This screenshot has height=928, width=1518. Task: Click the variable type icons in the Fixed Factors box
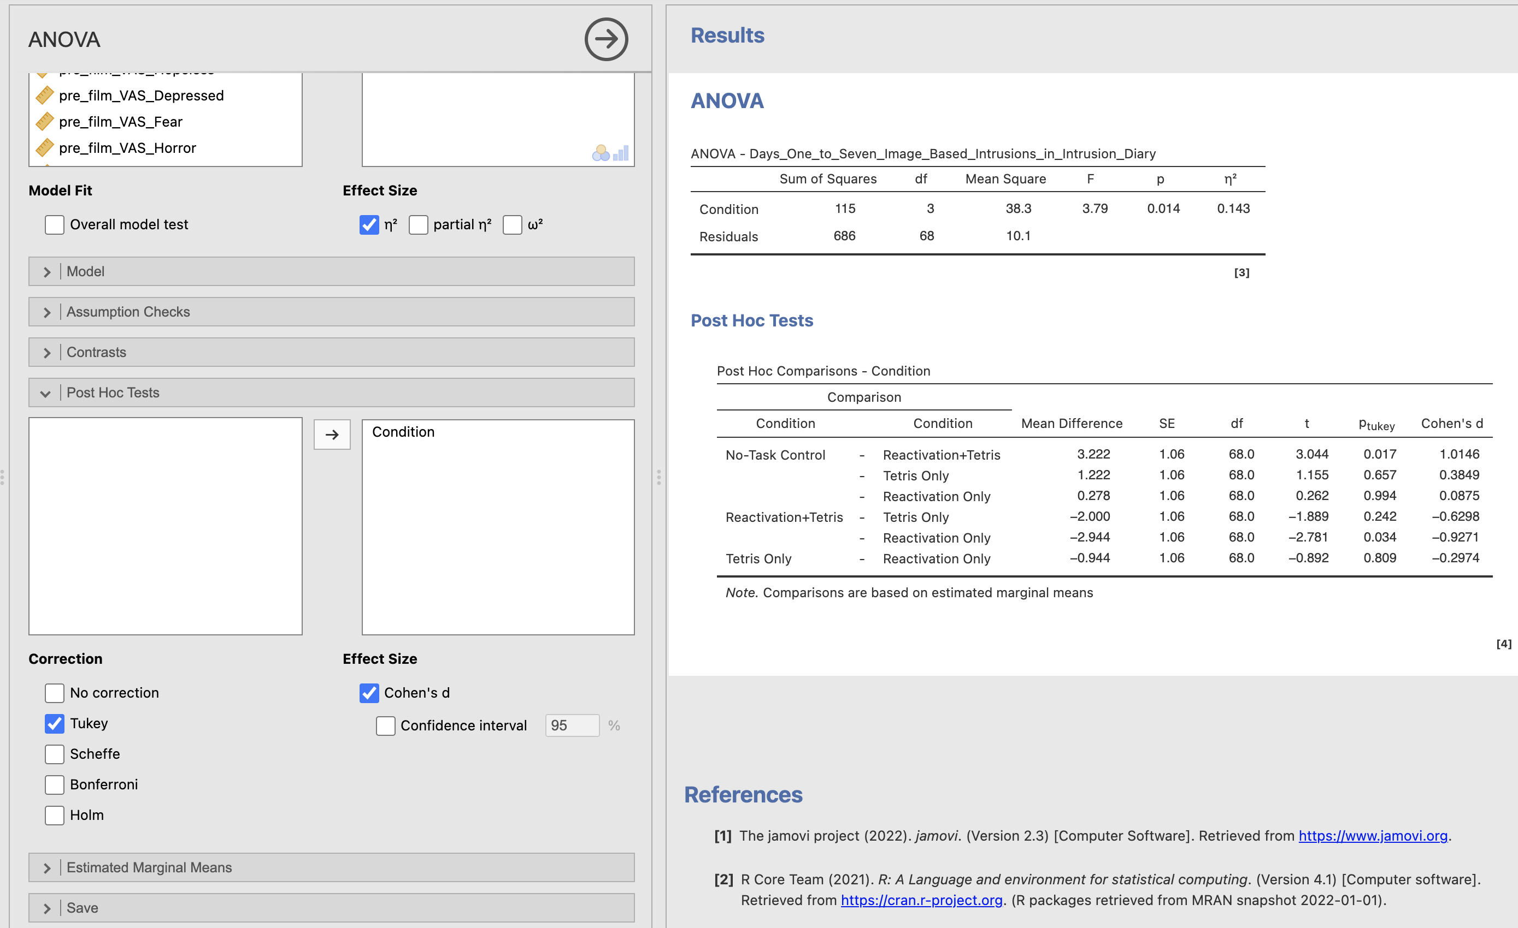(610, 153)
